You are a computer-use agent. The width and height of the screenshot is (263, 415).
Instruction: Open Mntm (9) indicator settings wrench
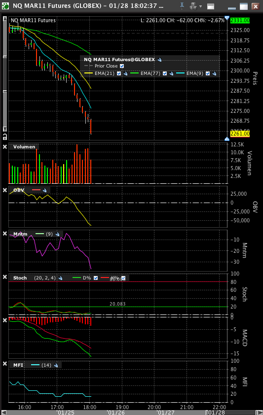pos(57,234)
